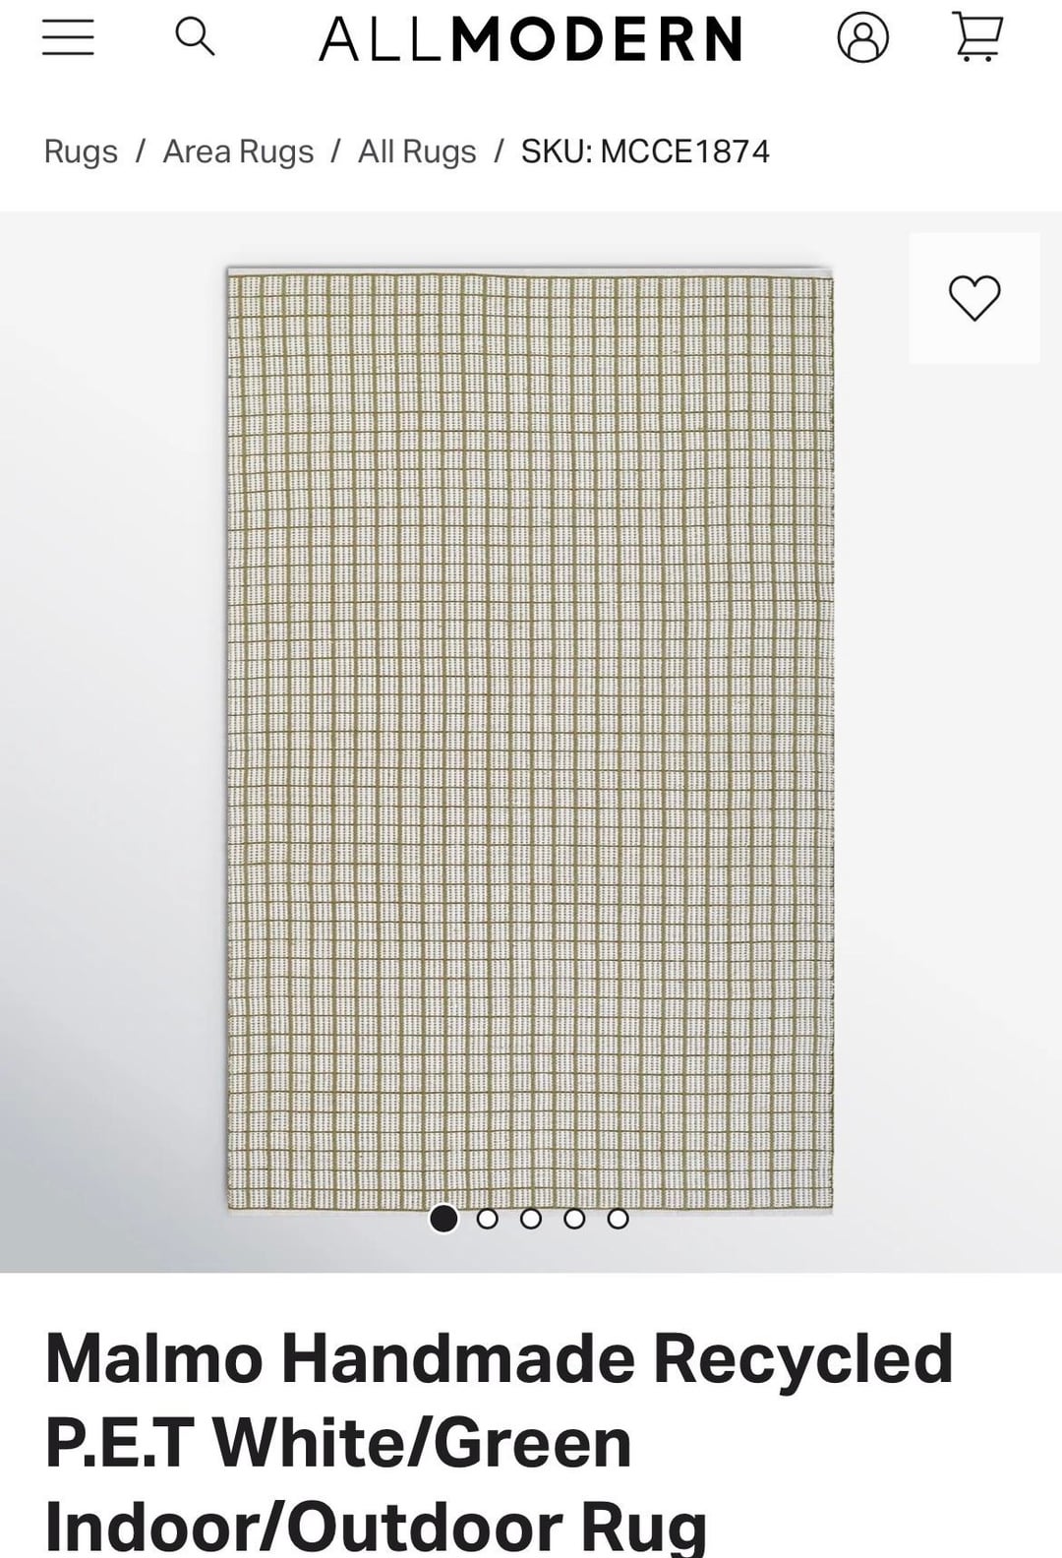Go to AllModern home via logo
Image resolution: width=1062 pixels, height=1558 pixels.
(531, 39)
